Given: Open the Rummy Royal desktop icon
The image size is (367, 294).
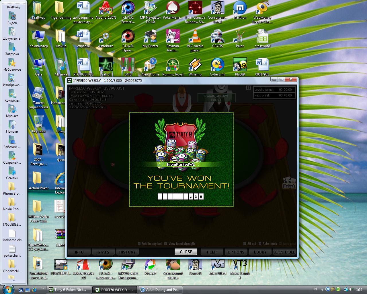Looking at the screenshot, I should [x=173, y=65].
